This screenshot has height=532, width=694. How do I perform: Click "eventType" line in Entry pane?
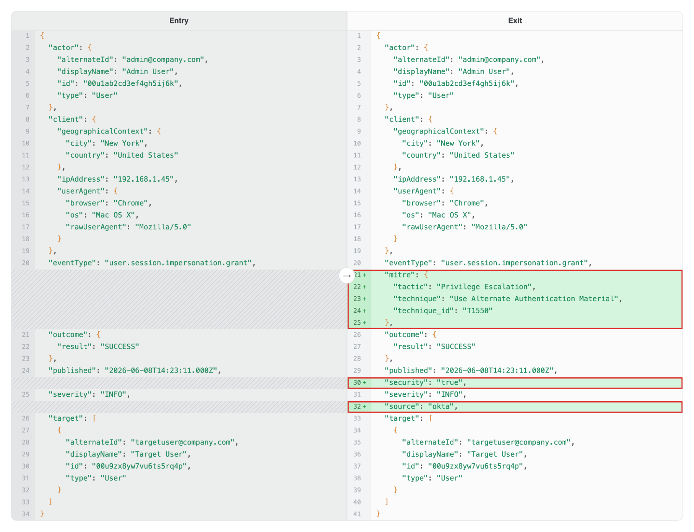coord(152,263)
